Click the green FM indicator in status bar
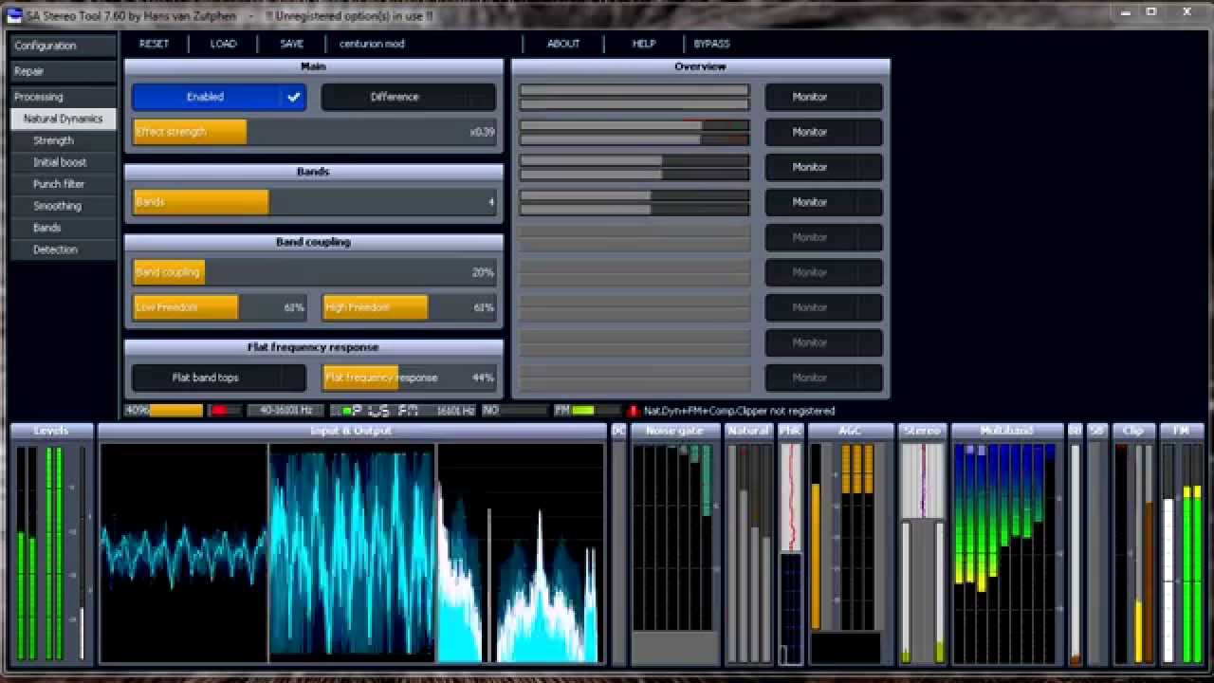This screenshot has width=1214, height=683. (x=582, y=411)
